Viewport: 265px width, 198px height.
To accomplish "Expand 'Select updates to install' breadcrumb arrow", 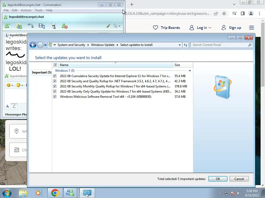I will click(x=117, y=45).
